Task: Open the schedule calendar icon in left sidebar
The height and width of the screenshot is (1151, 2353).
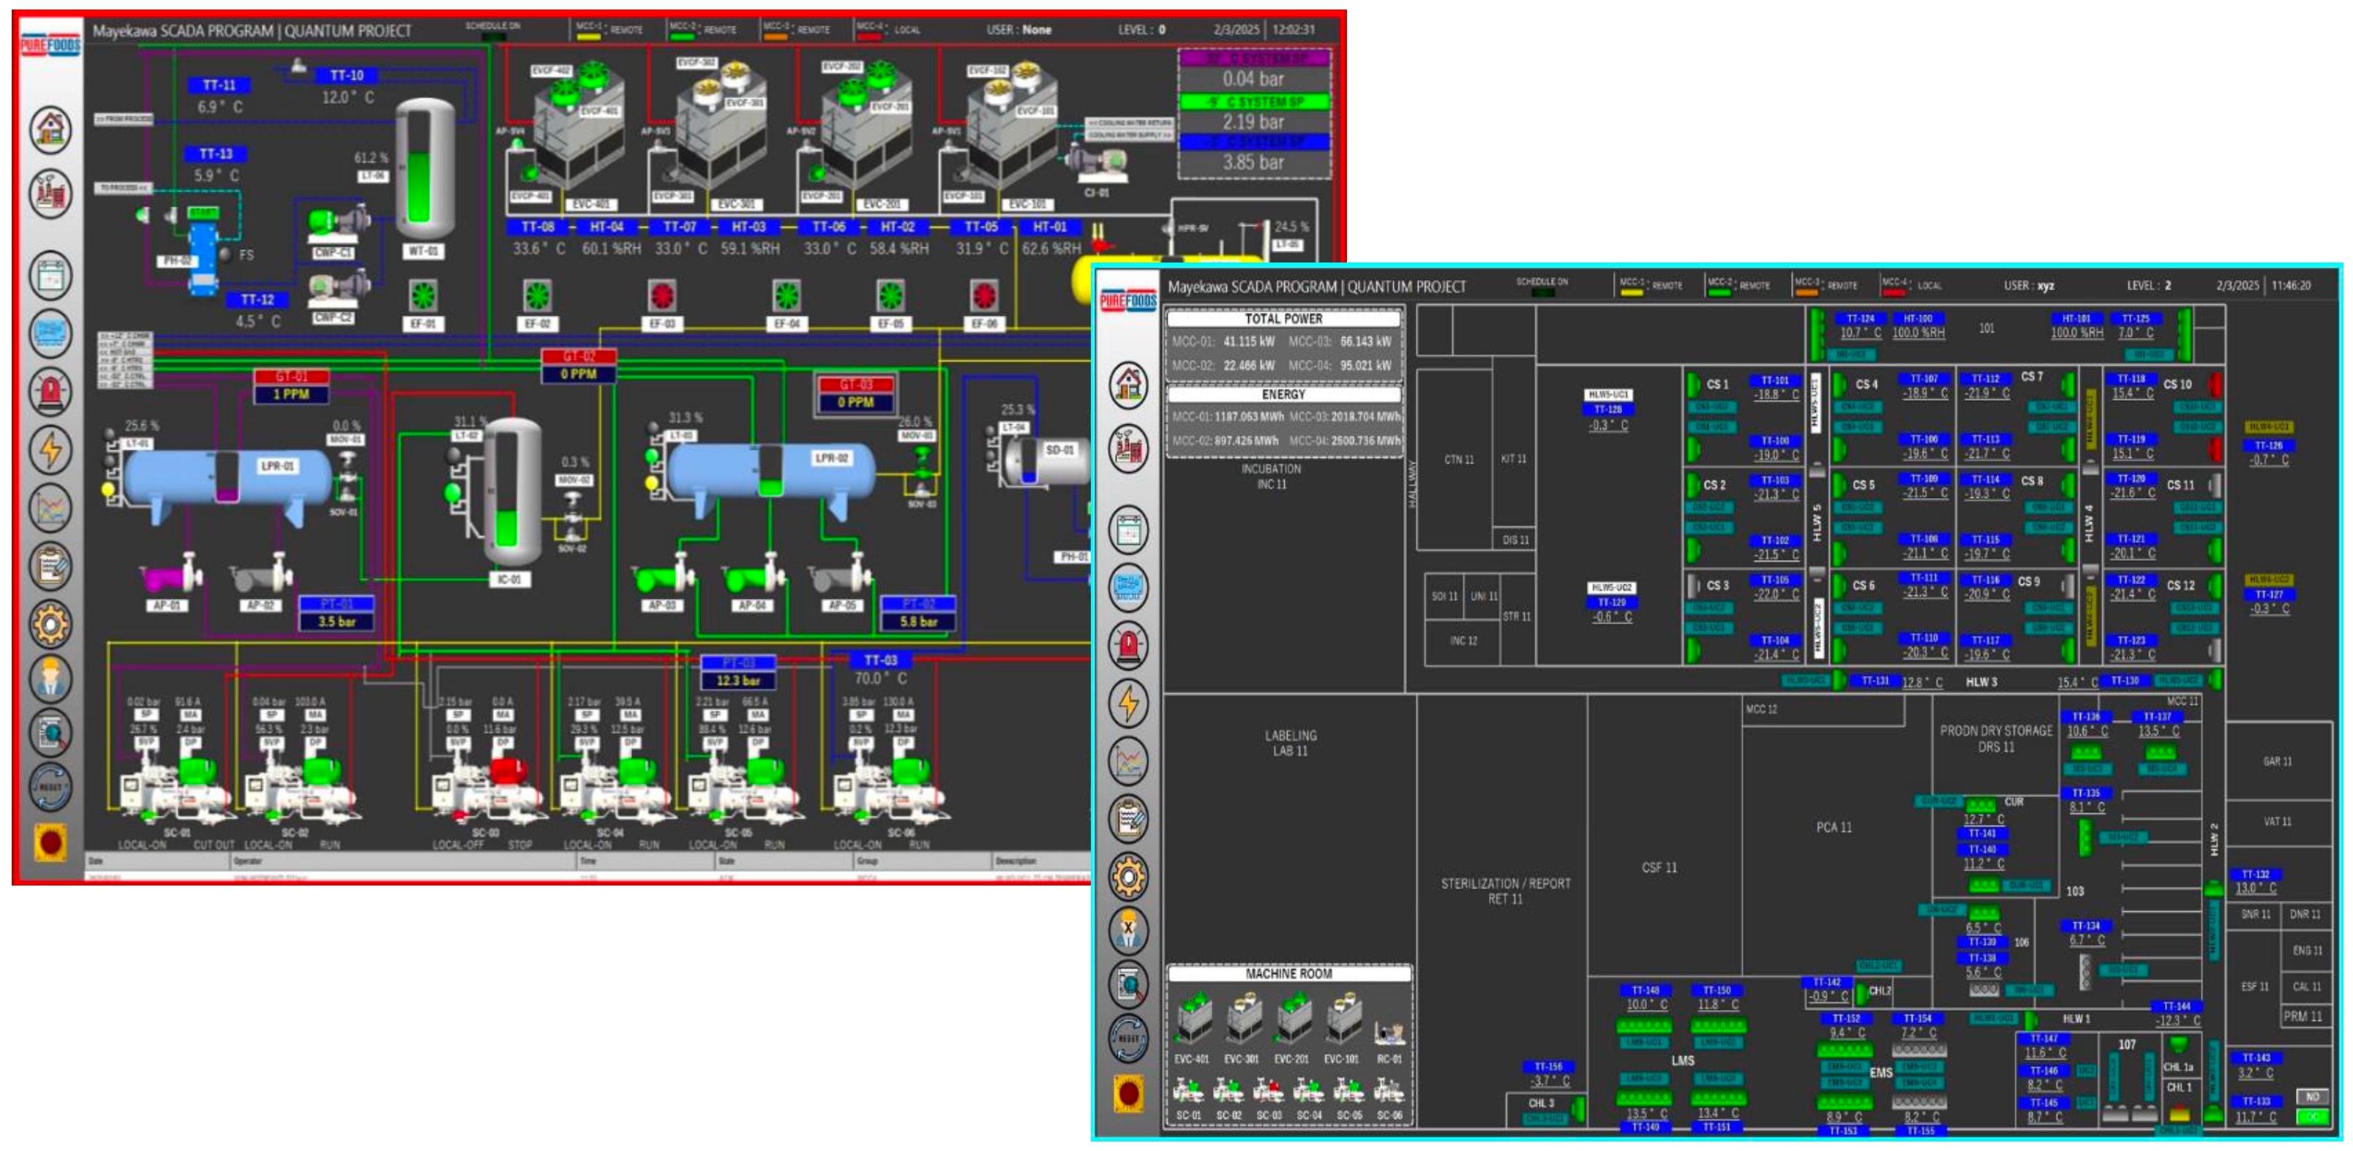Action: click(50, 275)
